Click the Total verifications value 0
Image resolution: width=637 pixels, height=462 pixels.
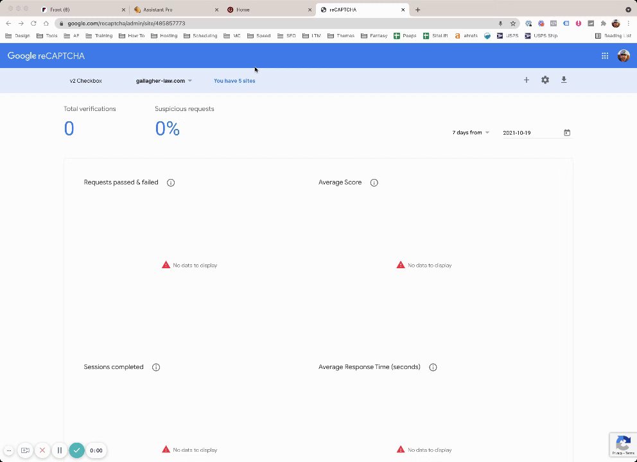coord(69,129)
